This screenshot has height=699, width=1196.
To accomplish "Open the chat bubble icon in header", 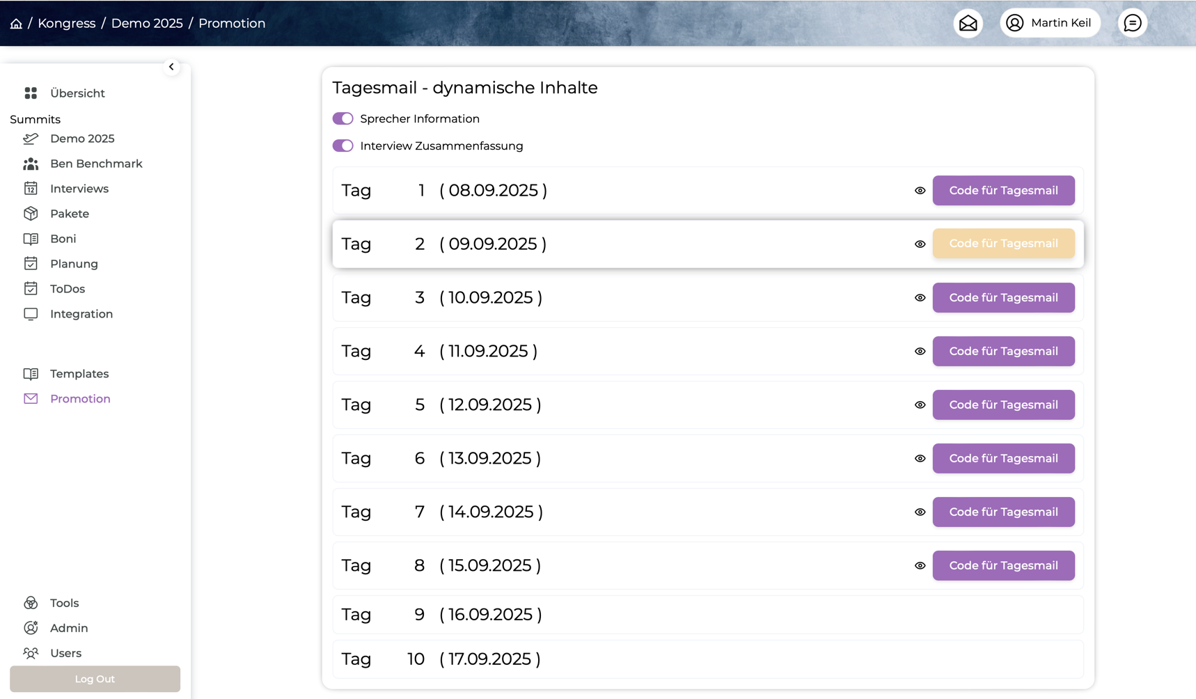I will pyautogui.click(x=1132, y=24).
